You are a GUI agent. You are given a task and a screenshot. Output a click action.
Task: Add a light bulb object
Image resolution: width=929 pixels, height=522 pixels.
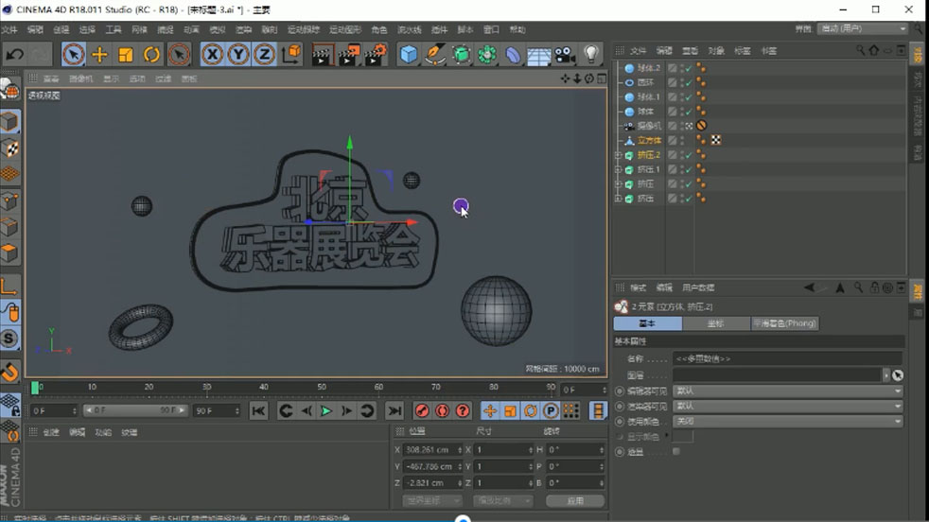pos(591,55)
